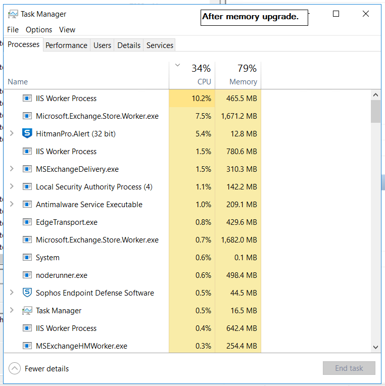The width and height of the screenshot is (385, 386).
Task: Click the System process icon
Action: pos(27,257)
